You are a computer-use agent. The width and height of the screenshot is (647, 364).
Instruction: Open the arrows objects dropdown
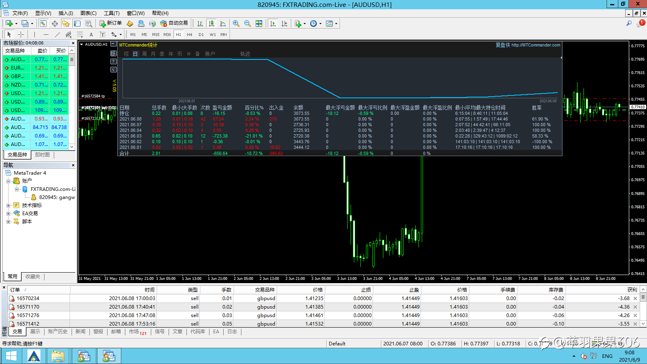(121, 34)
